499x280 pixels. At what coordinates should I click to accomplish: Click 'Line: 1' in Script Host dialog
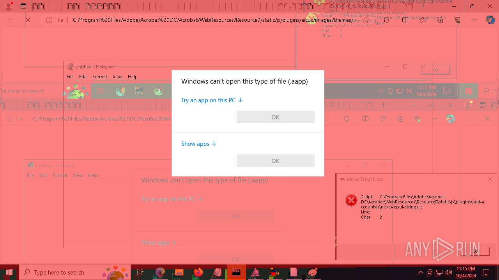tap(372, 212)
